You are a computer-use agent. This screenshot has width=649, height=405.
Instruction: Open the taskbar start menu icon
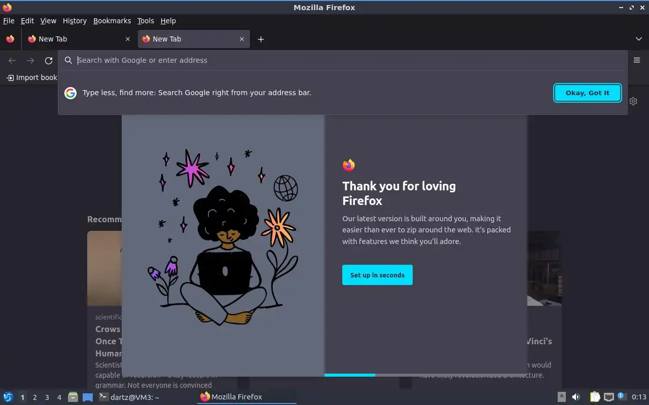point(8,397)
